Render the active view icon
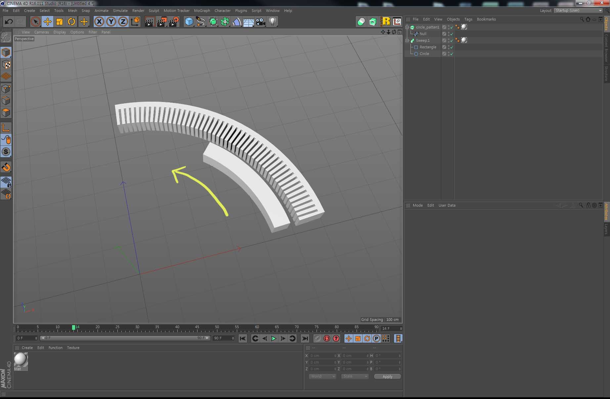The image size is (610, 399). coord(150,22)
